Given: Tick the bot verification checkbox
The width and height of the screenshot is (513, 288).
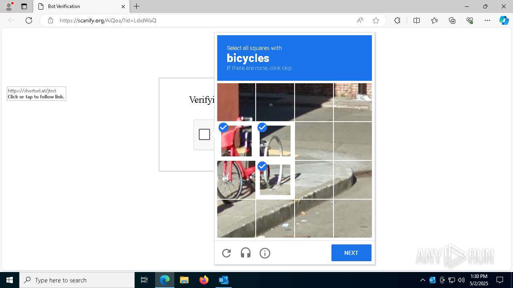Looking at the screenshot, I should pyautogui.click(x=204, y=134).
